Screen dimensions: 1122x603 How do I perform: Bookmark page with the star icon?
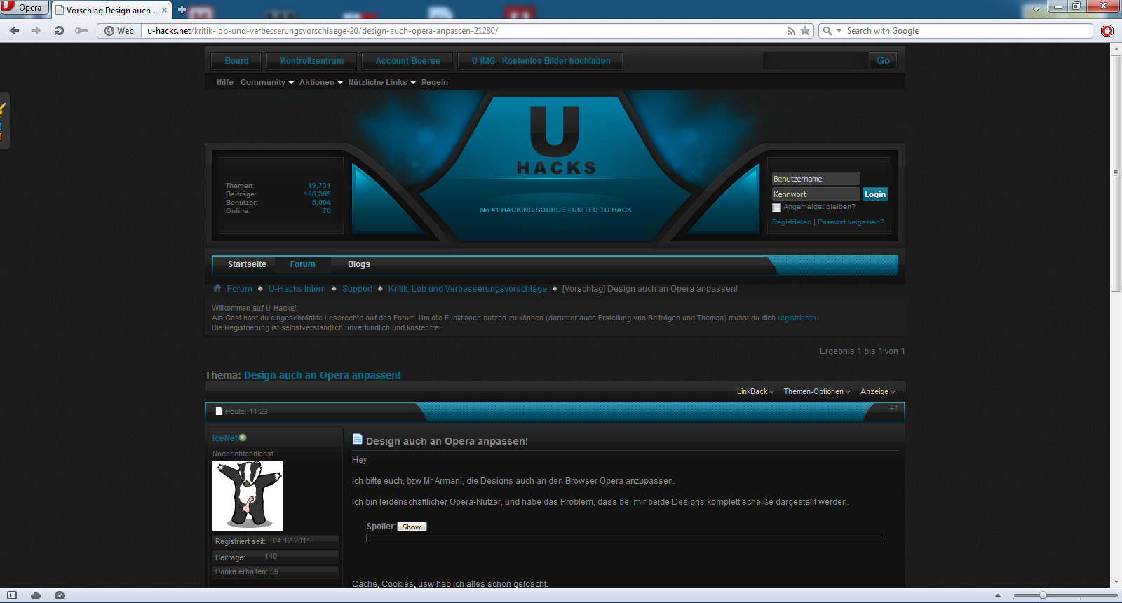click(805, 30)
